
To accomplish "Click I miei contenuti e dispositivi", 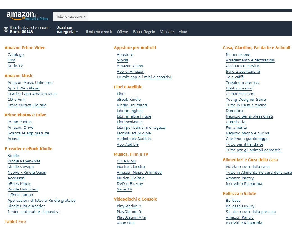I will [33, 212].
